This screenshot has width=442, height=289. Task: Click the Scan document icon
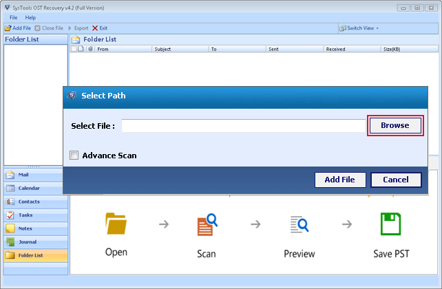207,226
